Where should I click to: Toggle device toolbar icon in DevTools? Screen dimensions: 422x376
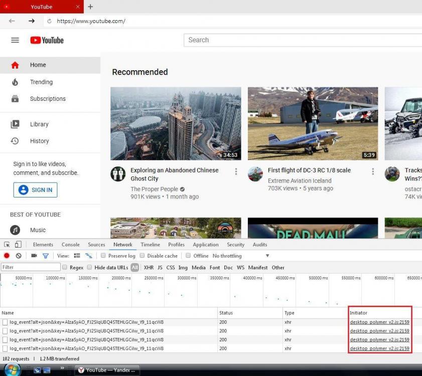point(18,245)
